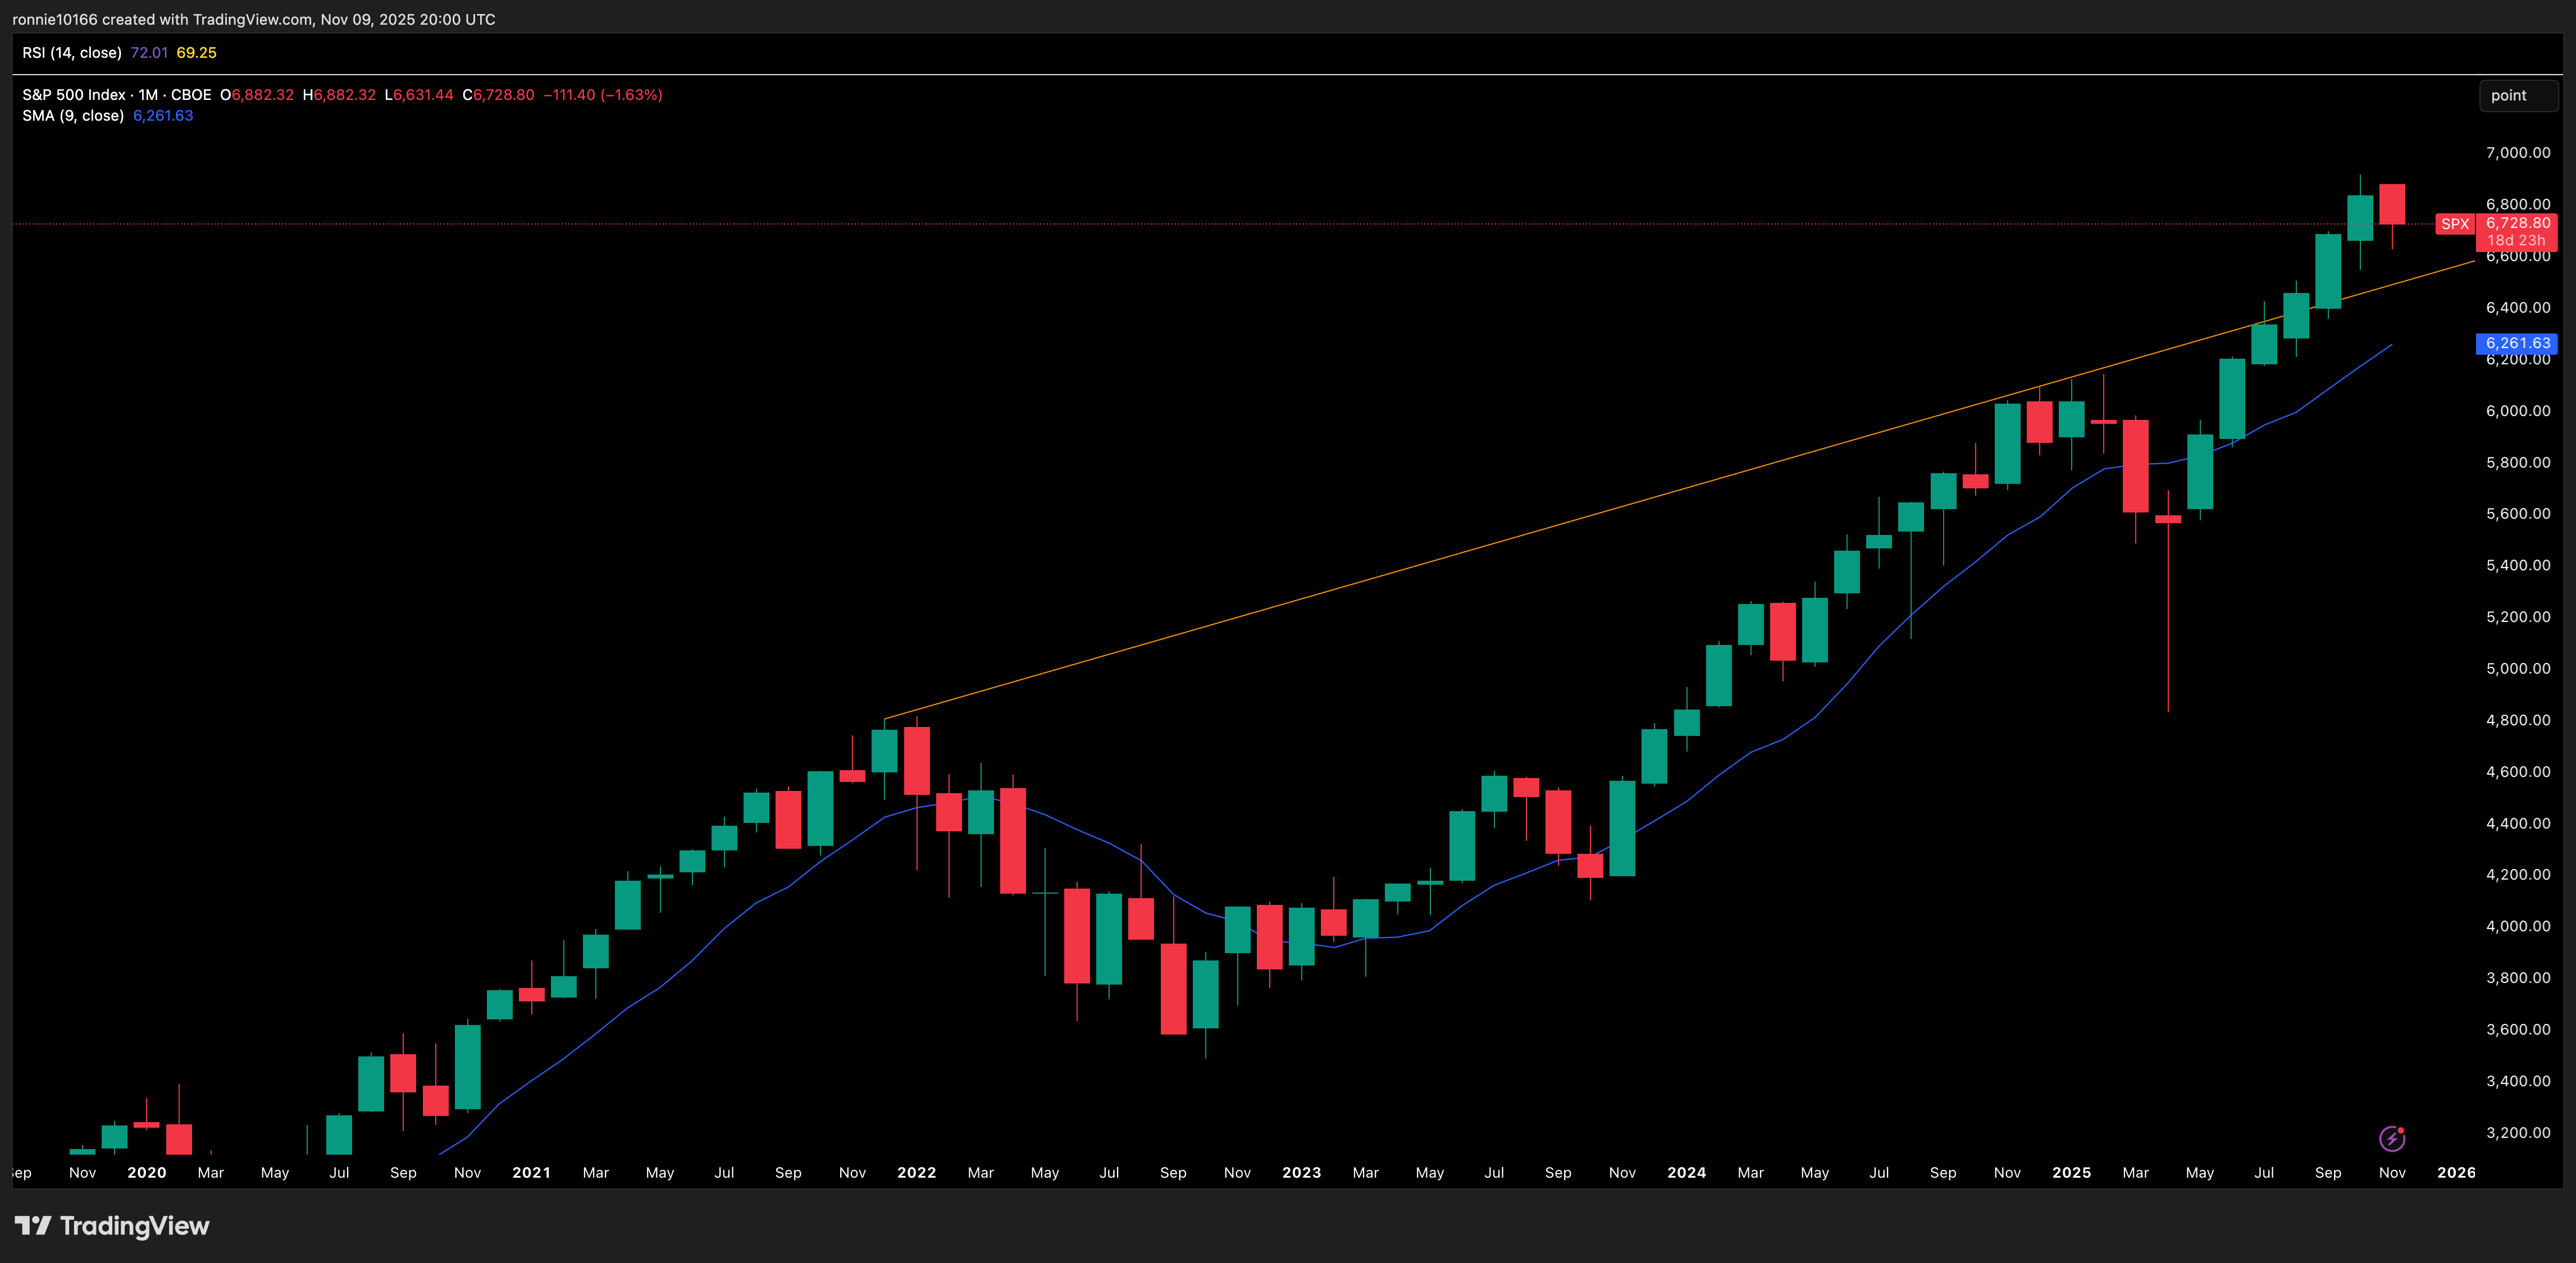Viewport: 2576px width, 1263px height.
Task: Click the 2026 label on the time axis
Action: pyautogui.click(x=2456, y=1172)
